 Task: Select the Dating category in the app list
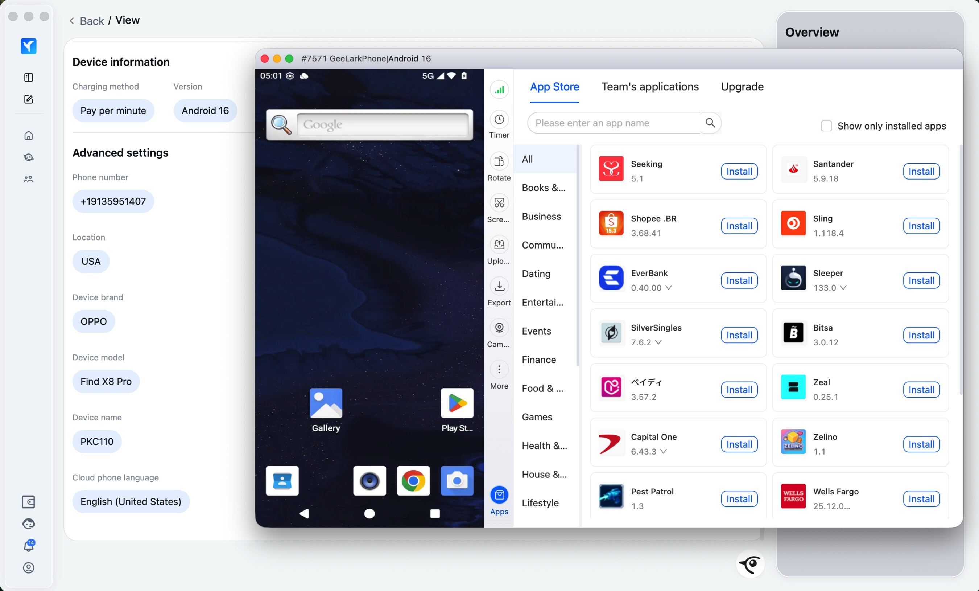tap(536, 274)
